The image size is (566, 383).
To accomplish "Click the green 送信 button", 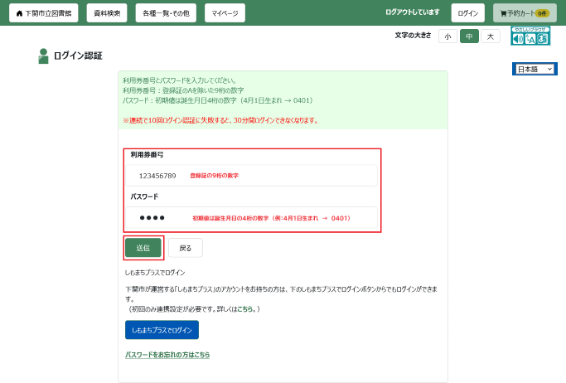I will 143,248.
